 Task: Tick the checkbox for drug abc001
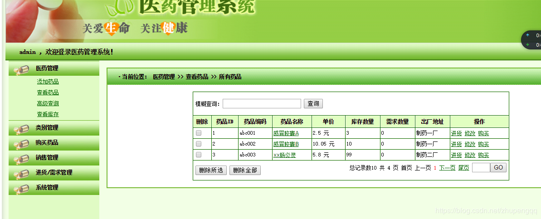[x=199, y=133]
